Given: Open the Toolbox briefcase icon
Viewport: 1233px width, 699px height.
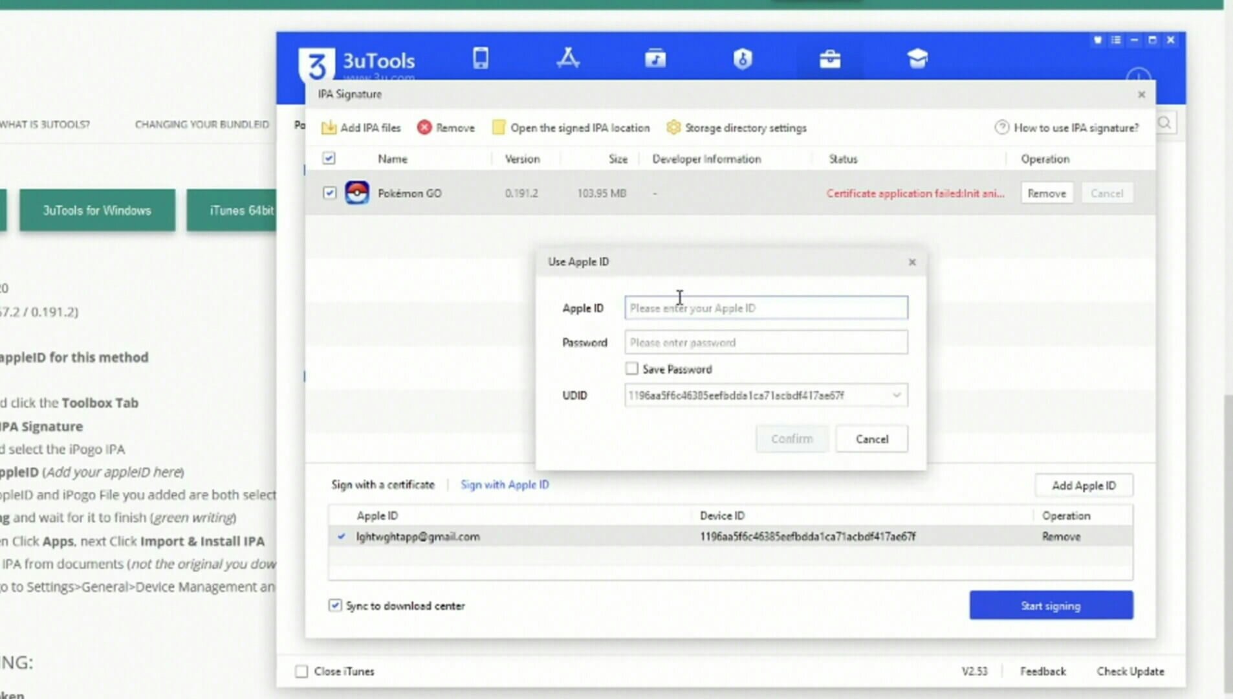Looking at the screenshot, I should click(830, 59).
